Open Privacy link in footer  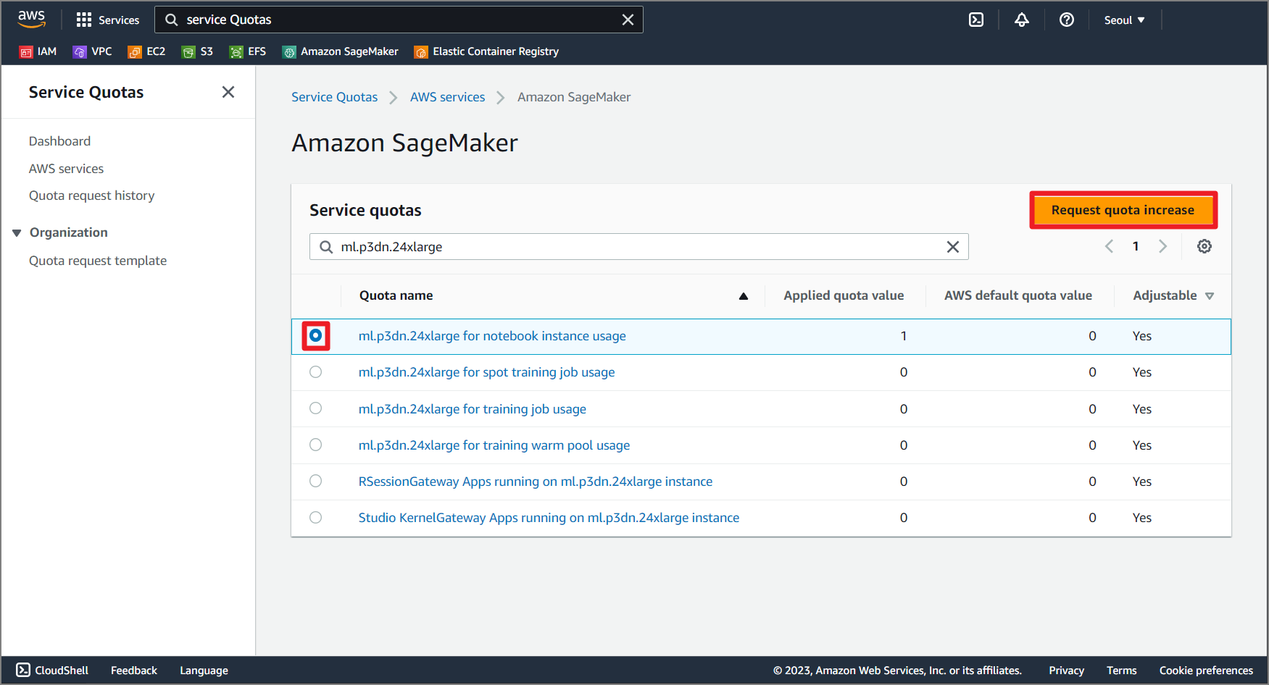click(1066, 671)
